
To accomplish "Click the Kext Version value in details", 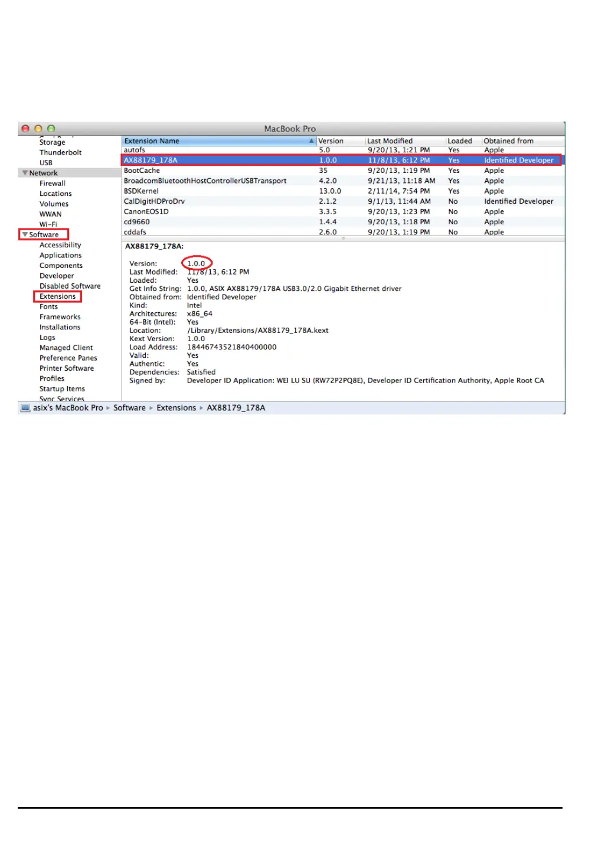I will (196, 339).
